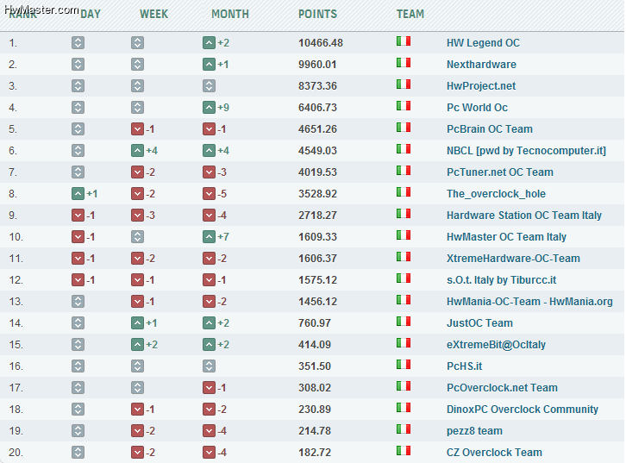The width and height of the screenshot is (626, 463).
Task: Click the green +7 month arrow for HwMaster OC Team Italy
Action: [209, 237]
